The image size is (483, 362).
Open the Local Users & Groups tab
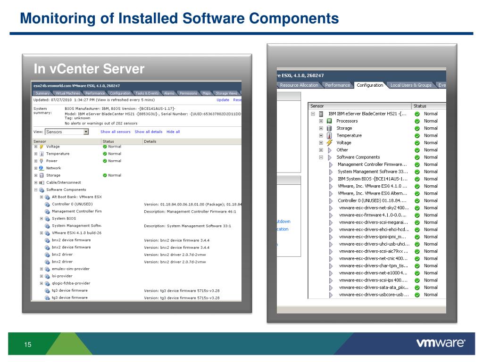tap(410, 85)
